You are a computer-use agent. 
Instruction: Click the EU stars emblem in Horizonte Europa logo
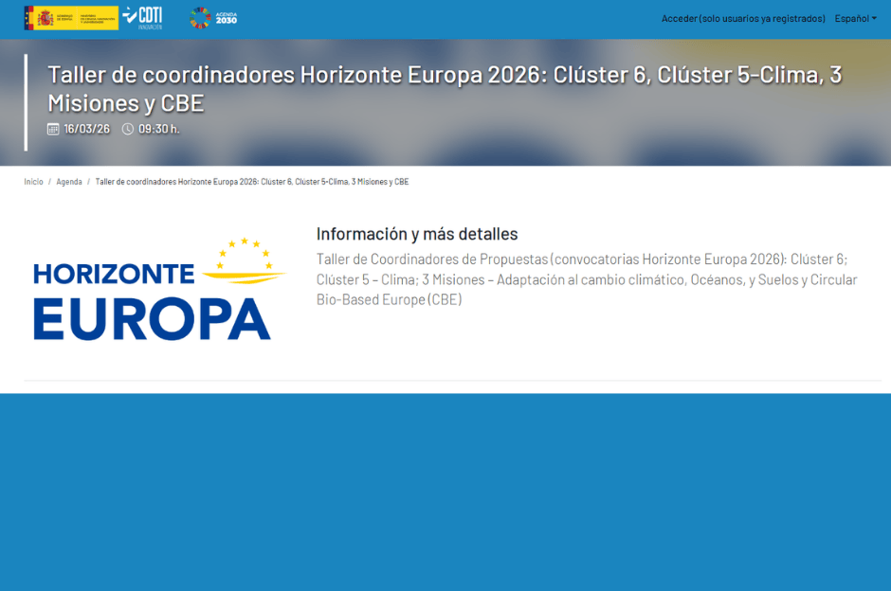pyautogui.click(x=245, y=254)
